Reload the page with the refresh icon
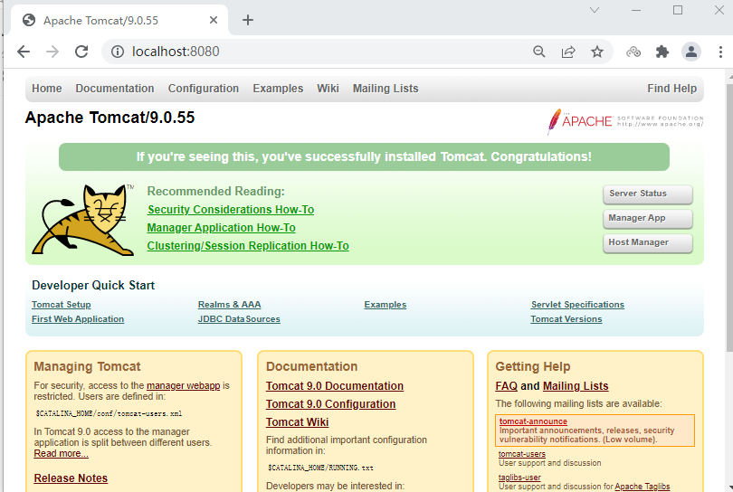 pos(81,52)
